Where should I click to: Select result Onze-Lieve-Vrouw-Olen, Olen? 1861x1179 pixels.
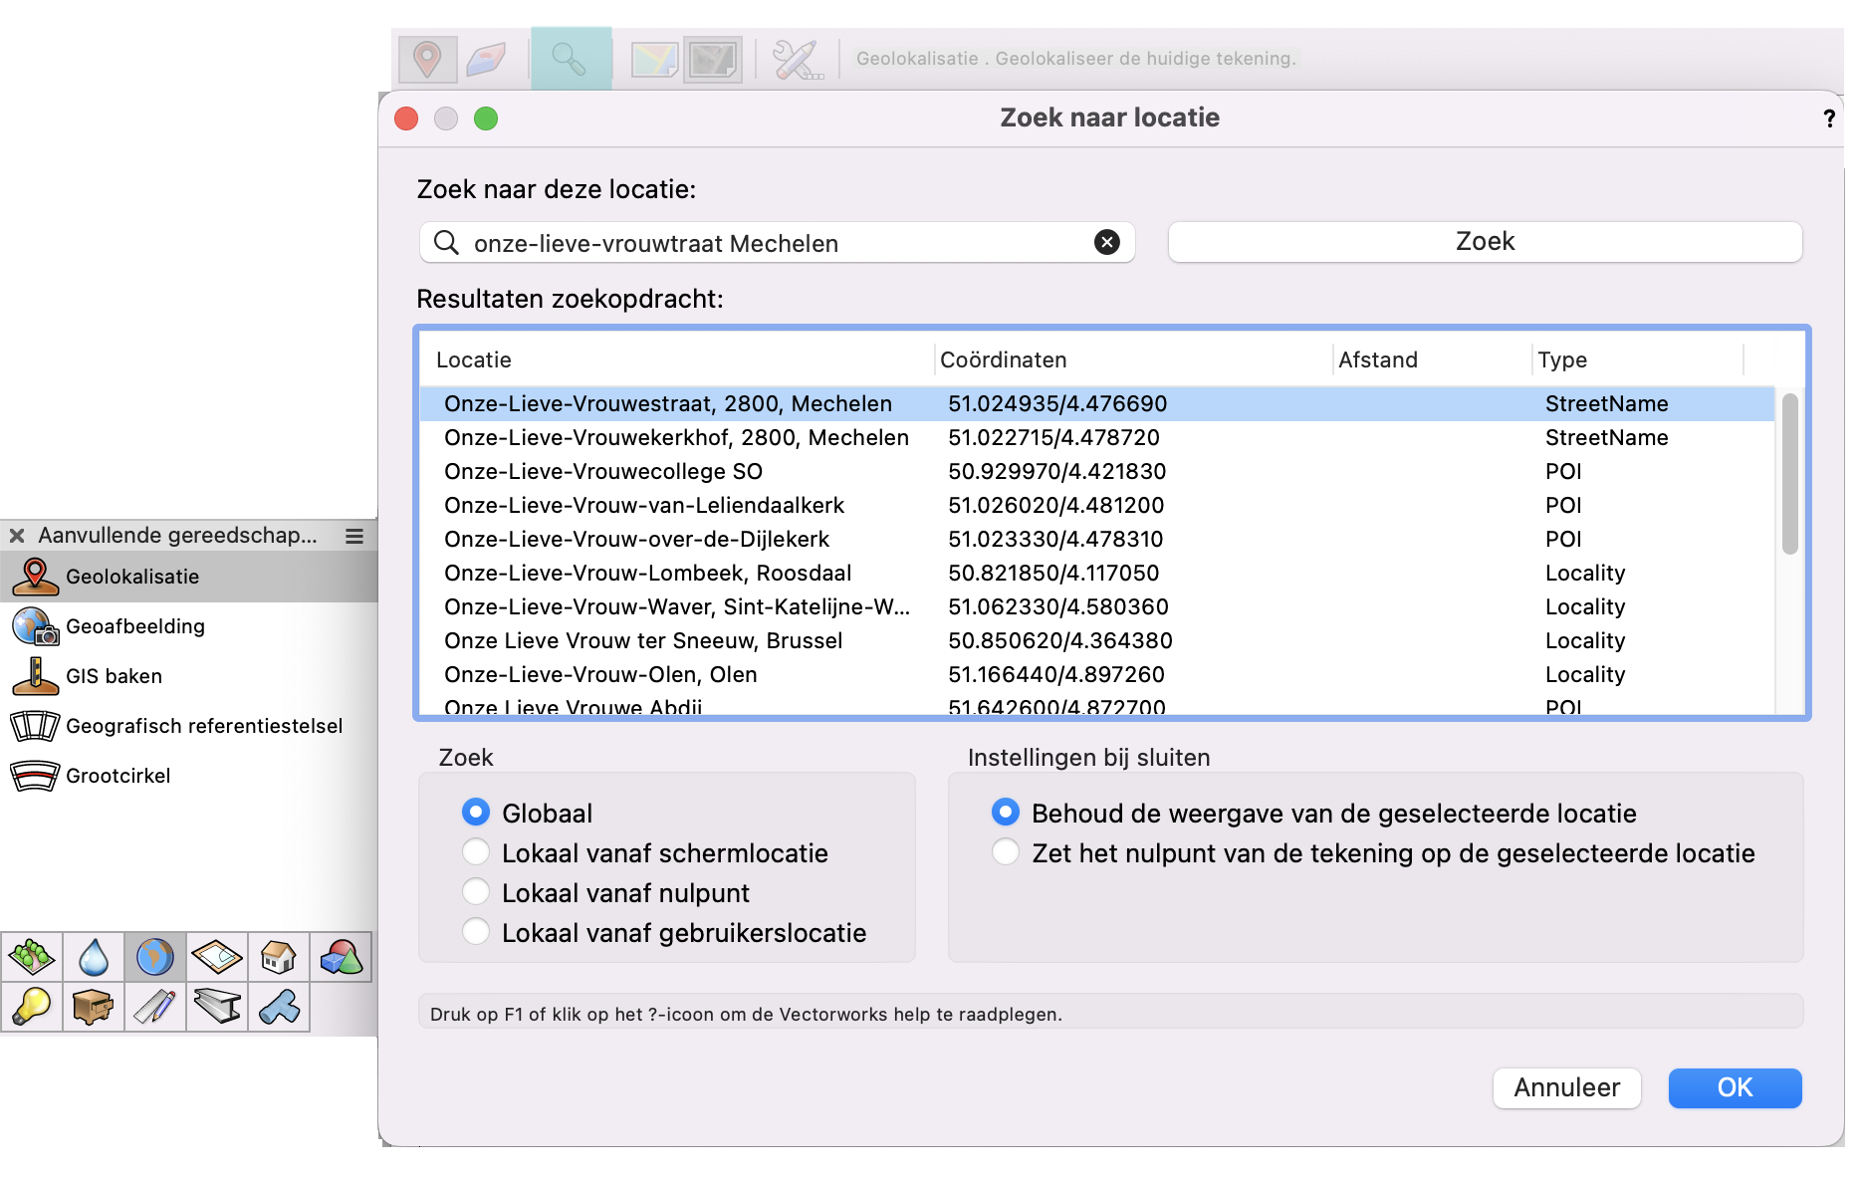(1097, 674)
